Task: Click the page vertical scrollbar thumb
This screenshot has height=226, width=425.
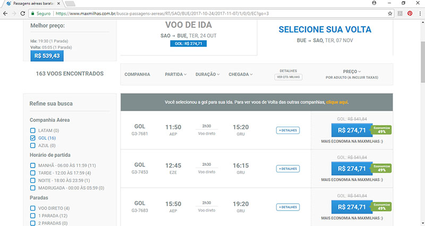Action: 422,62
